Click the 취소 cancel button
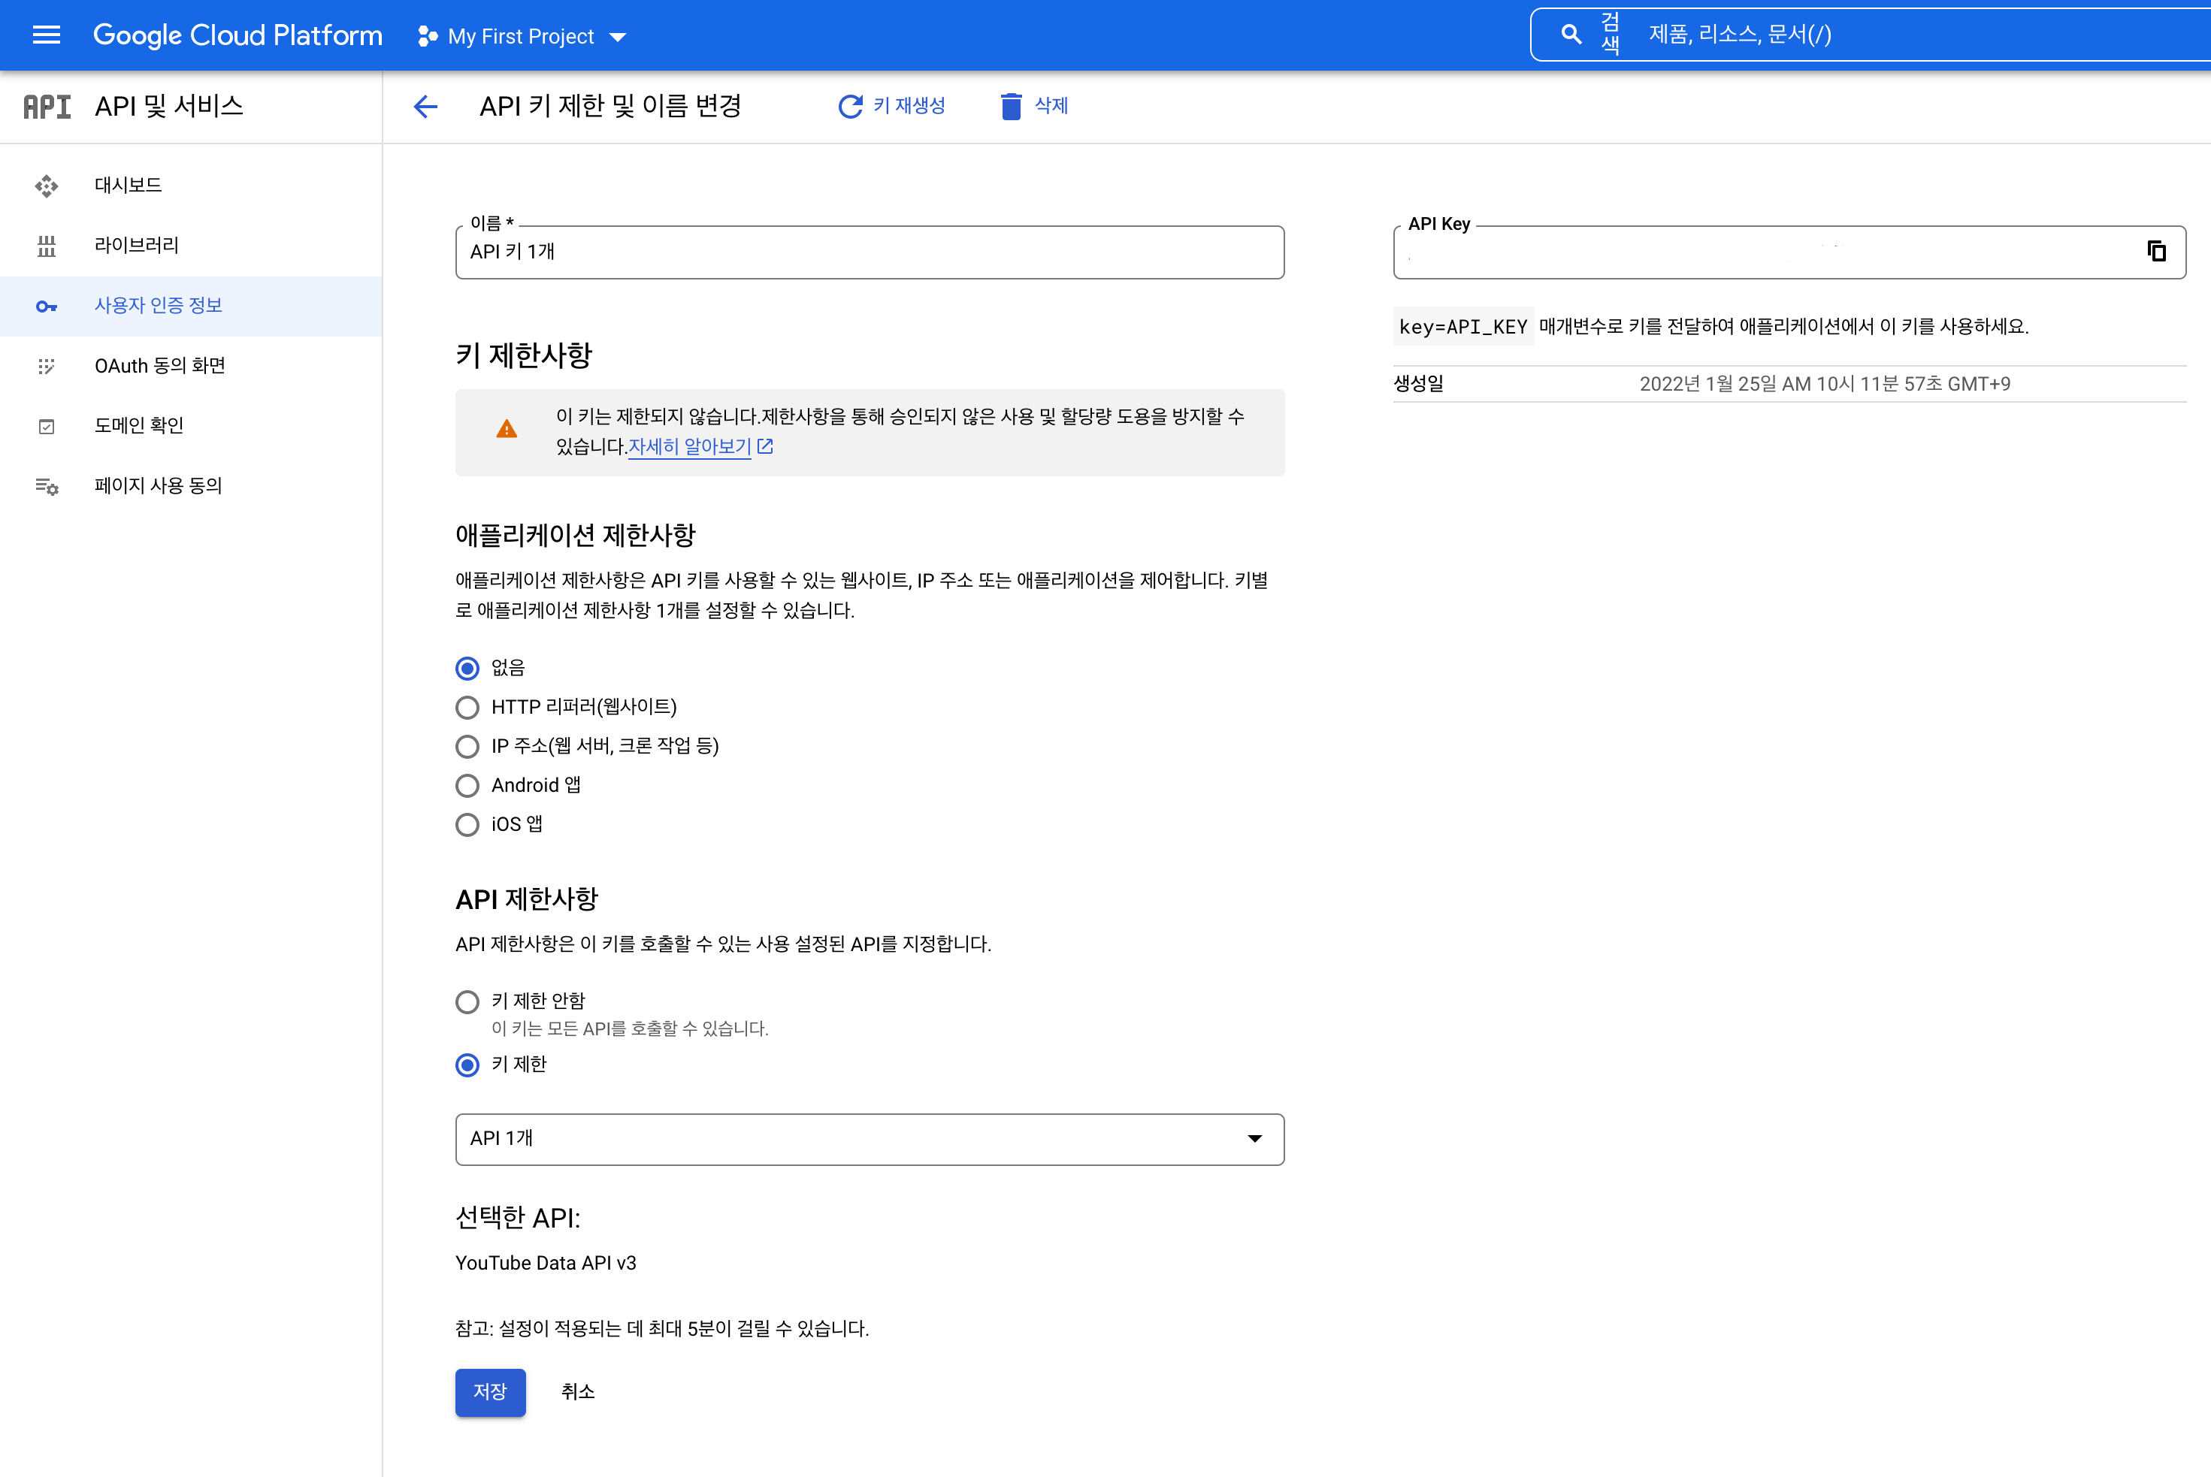This screenshot has width=2211, height=1477. coord(577,1392)
